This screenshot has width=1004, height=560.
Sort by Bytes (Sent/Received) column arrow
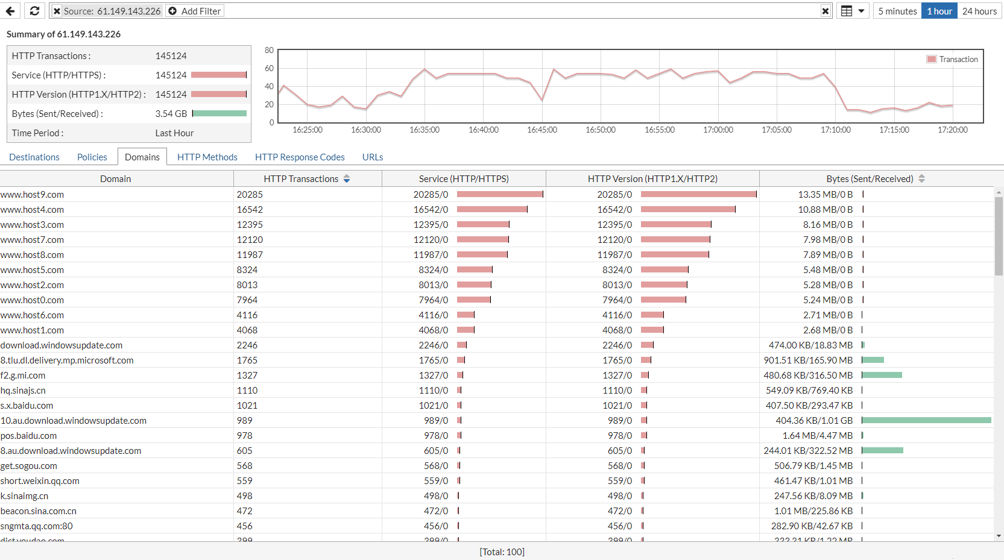pyautogui.click(x=921, y=179)
